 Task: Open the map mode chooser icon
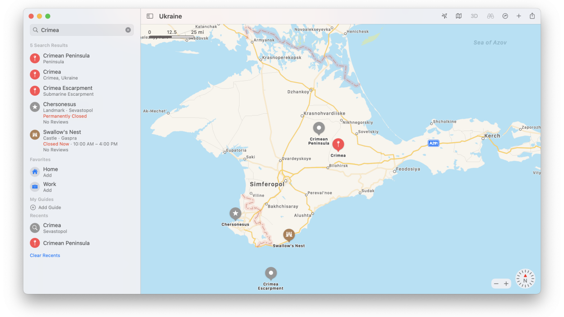pos(459,16)
